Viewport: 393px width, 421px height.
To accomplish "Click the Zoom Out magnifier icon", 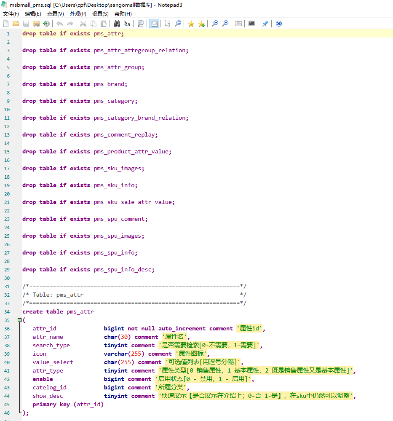I will [x=225, y=24].
